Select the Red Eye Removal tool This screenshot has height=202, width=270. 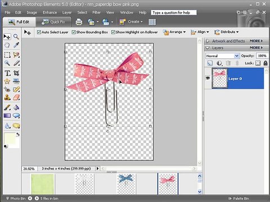(7, 89)
